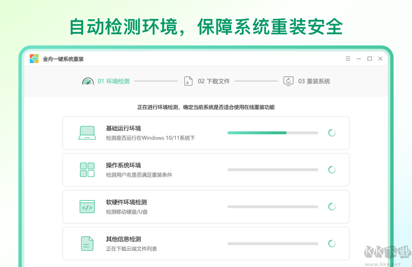Open the hamburger menu in title bar

coord(348,59)
